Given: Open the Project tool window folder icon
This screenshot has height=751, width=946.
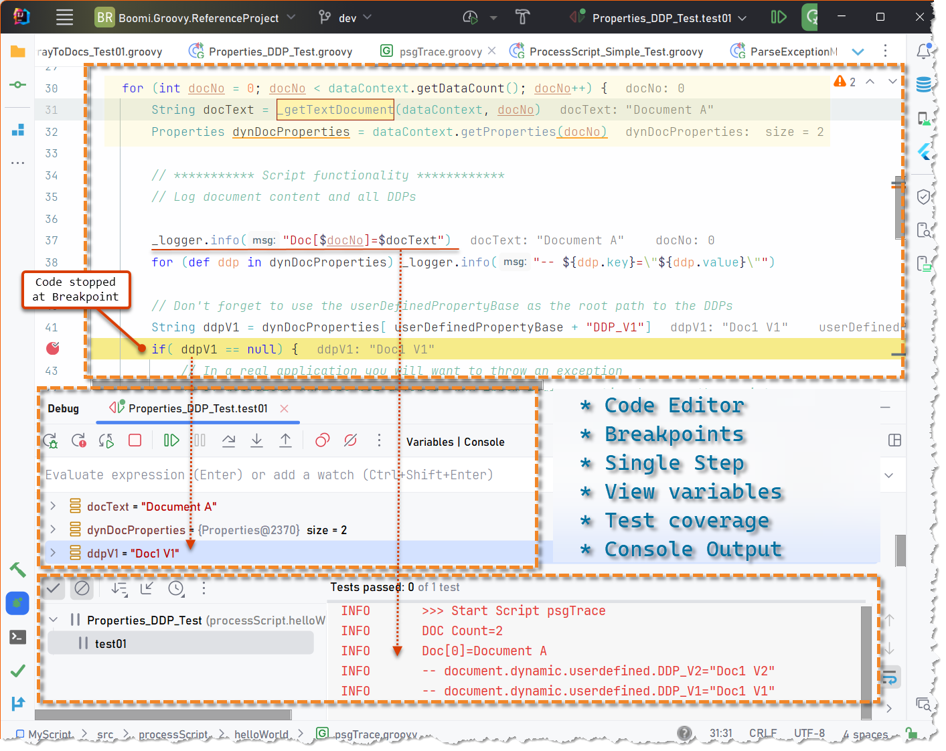Looking at the screenshot, I should [18, 52].
